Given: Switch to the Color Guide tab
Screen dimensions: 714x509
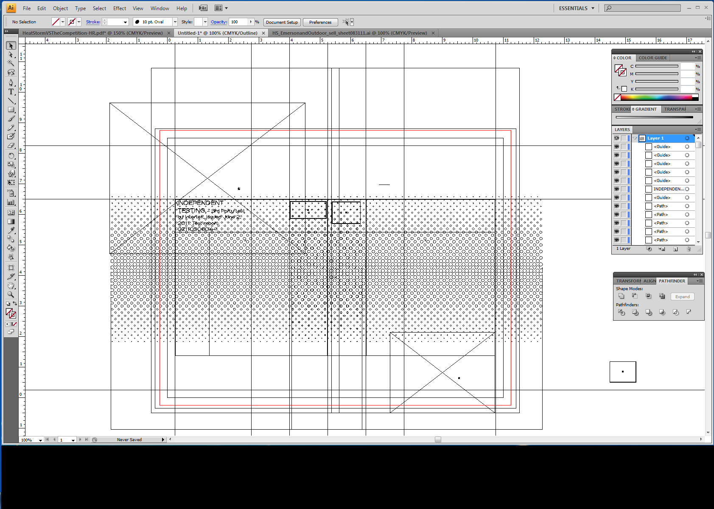Looking at the screenshot, I should click(x=653, y=58).
